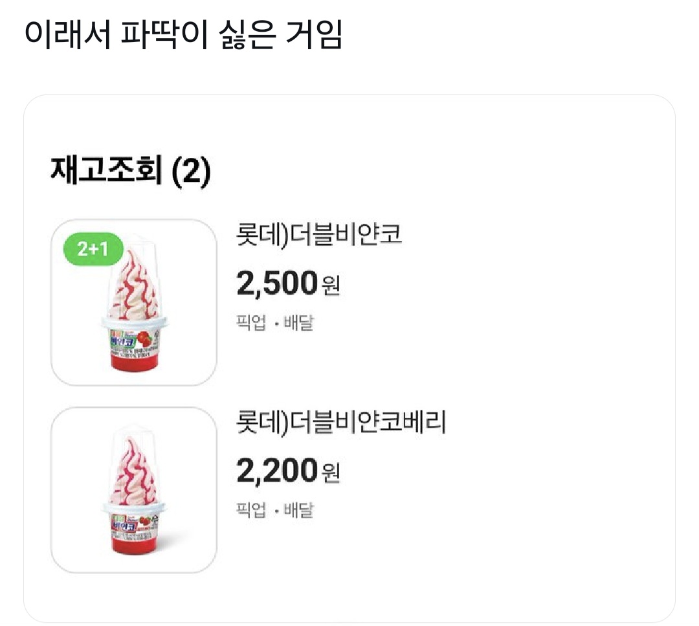699x626 pixels.
Task: Choose 픽업 under the 2,200원 item
Action: 250,509
